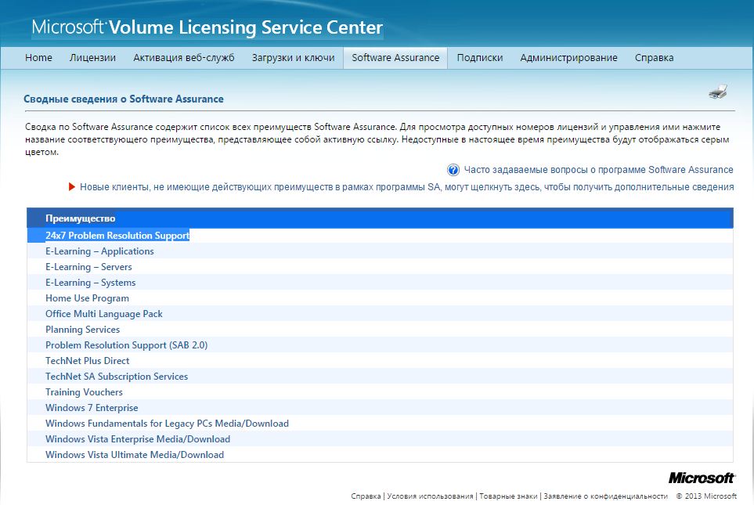Open the Справка tab in navigation bar
Screen dimensions: 754x505
[654, 58]
